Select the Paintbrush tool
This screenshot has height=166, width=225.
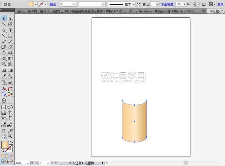click(4, 41)
